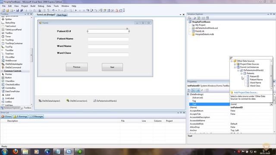Click the Patient Name text box
Viewport: 276px width, 155px height.
point(108,39)
